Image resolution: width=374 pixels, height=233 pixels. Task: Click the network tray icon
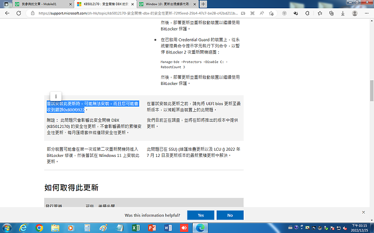[x=339, y=228]
